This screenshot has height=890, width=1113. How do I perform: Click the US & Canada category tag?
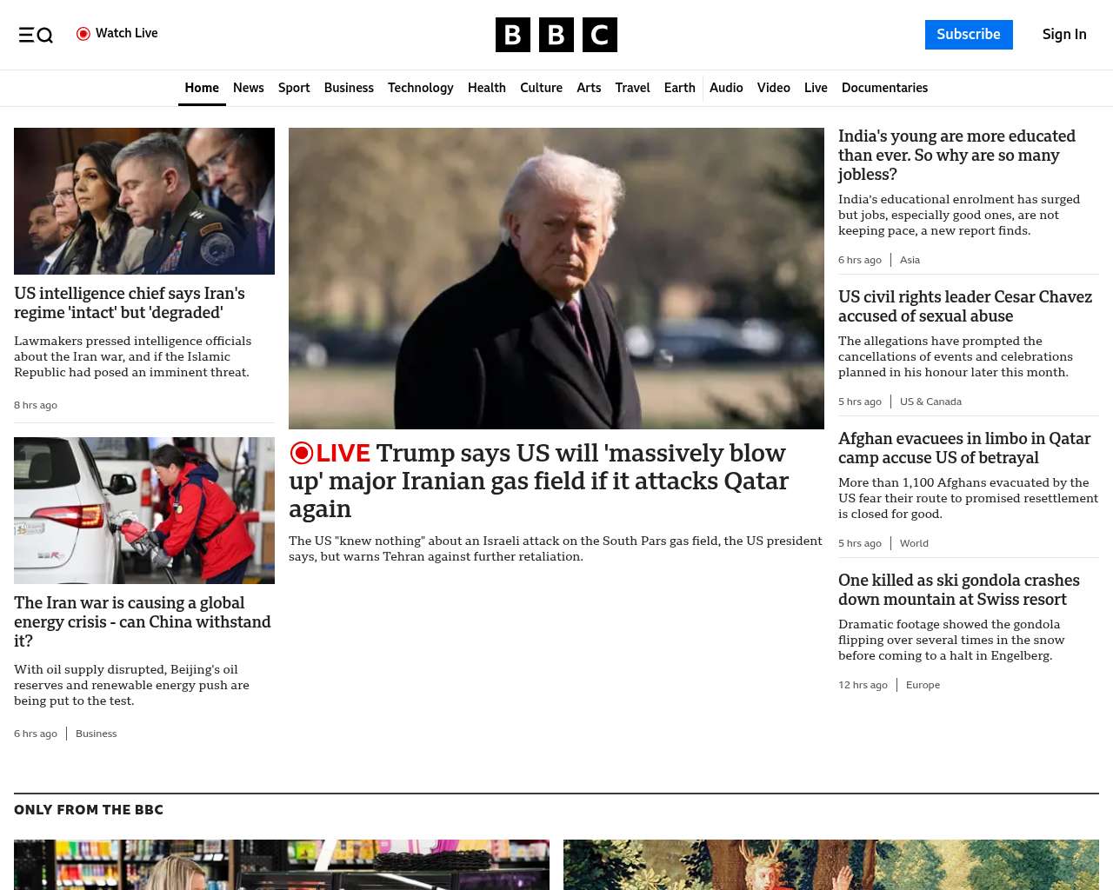point(930,402)
